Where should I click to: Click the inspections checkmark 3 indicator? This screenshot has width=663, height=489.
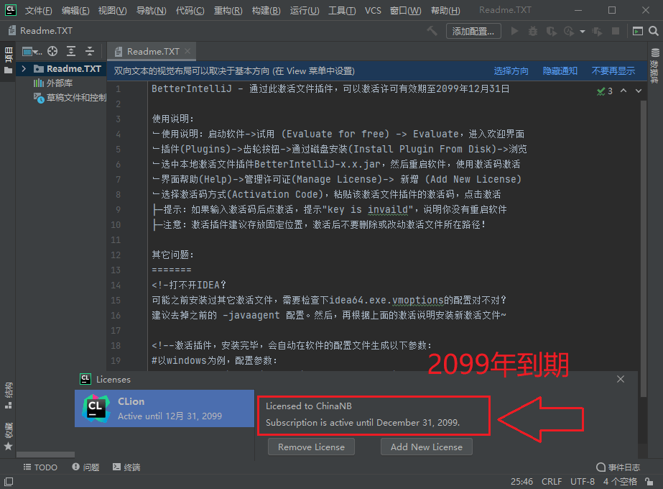click(605, 91)
